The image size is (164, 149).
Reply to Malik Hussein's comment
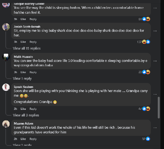click(33, 72)
